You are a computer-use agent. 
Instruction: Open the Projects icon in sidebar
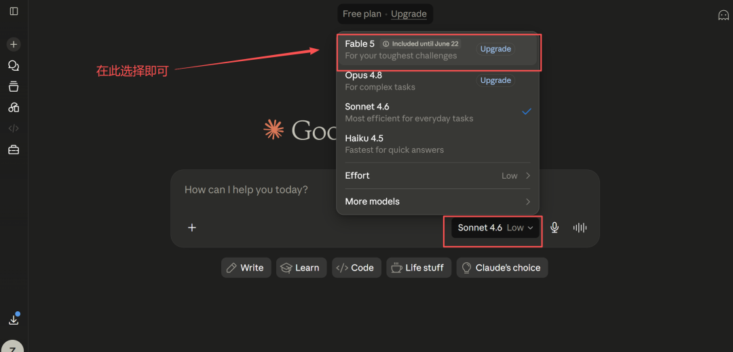(x=14, y=86)
